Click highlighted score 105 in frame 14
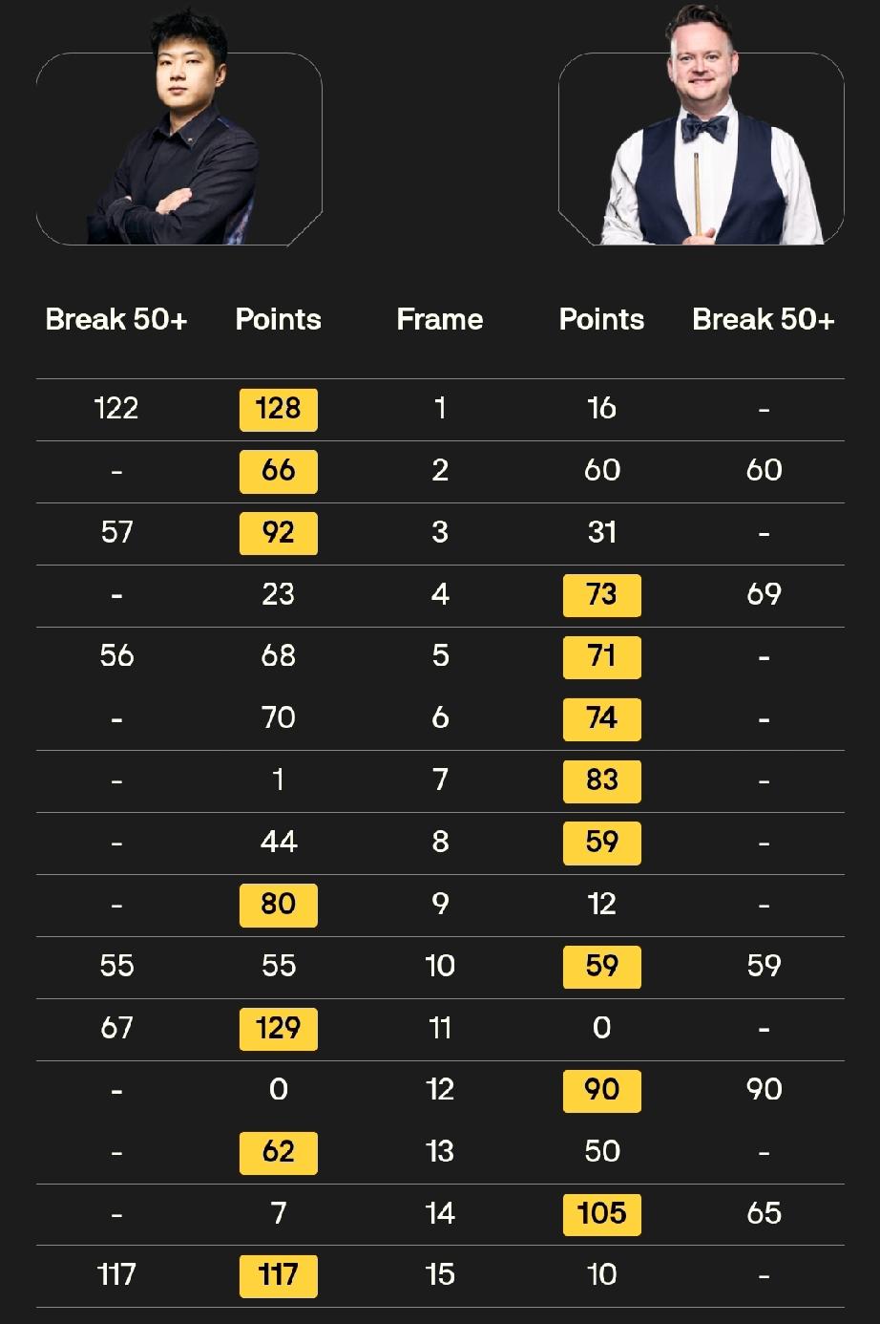The image size is (880, 1324). coord(601,1213)
